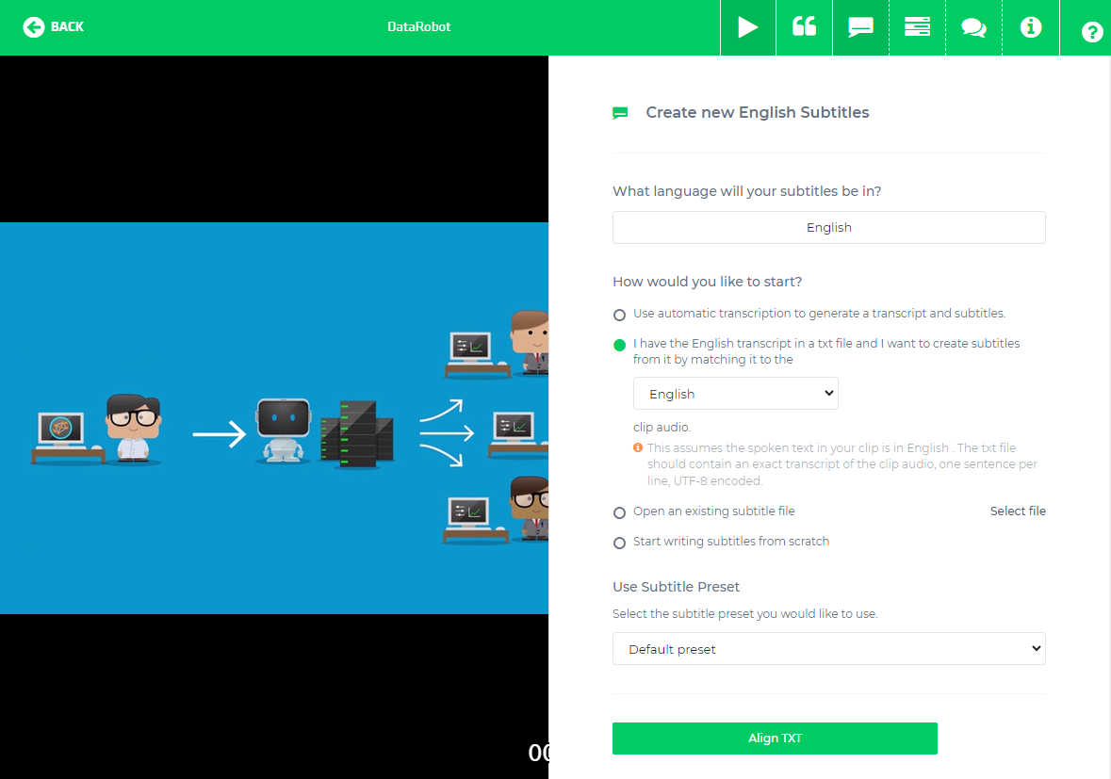Select the English transcript txt file option
This screenshot has height=779, width=1111.
point(619,345)
